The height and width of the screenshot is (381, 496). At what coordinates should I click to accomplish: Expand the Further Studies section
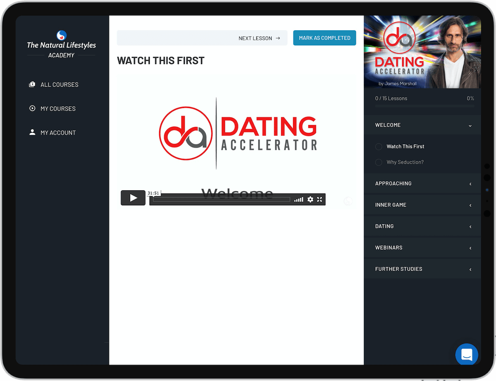point(422,269)
